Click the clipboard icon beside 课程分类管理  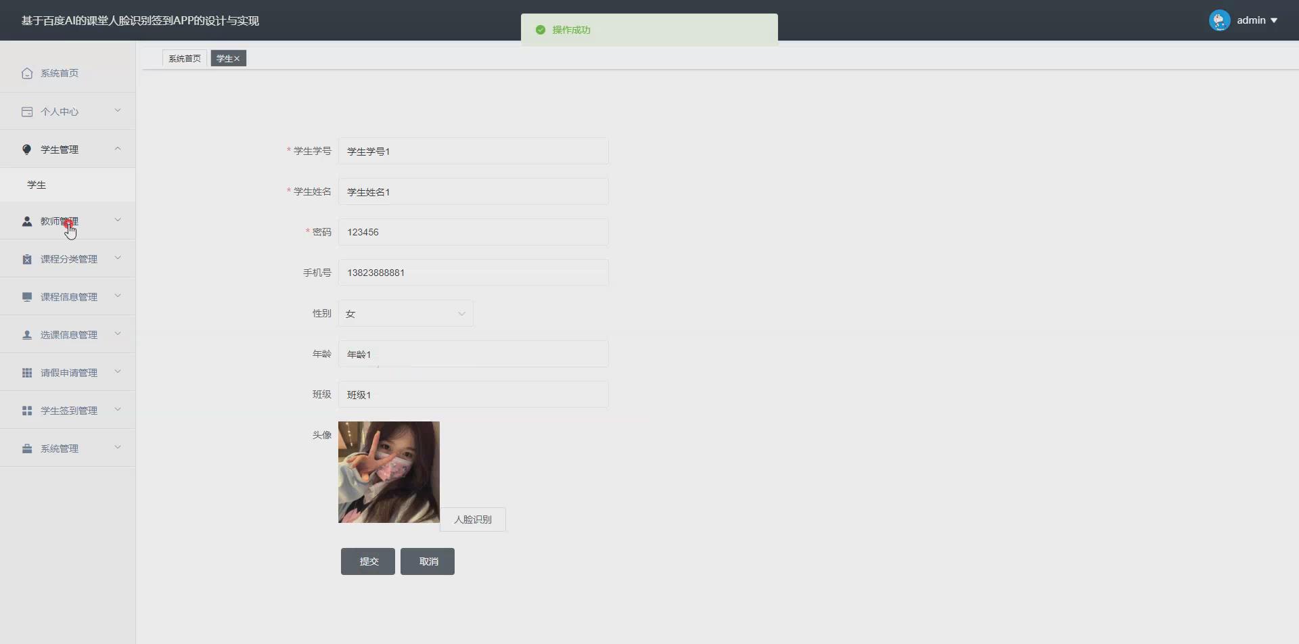[27, 259]
